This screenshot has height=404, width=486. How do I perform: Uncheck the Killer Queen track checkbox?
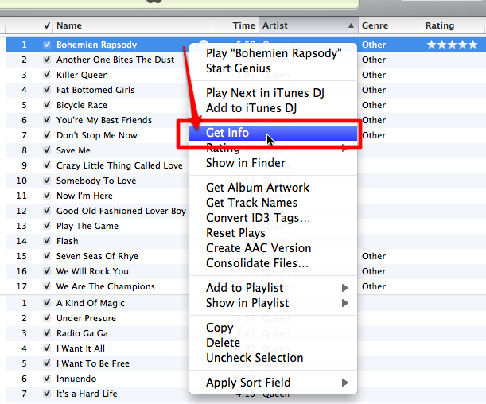coord(47,75)
